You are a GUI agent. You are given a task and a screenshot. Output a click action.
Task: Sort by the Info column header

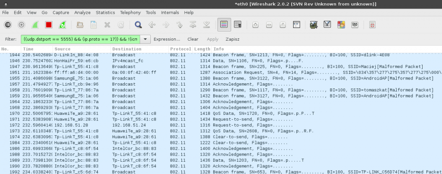pyautogui.click(x=327, y=49)
